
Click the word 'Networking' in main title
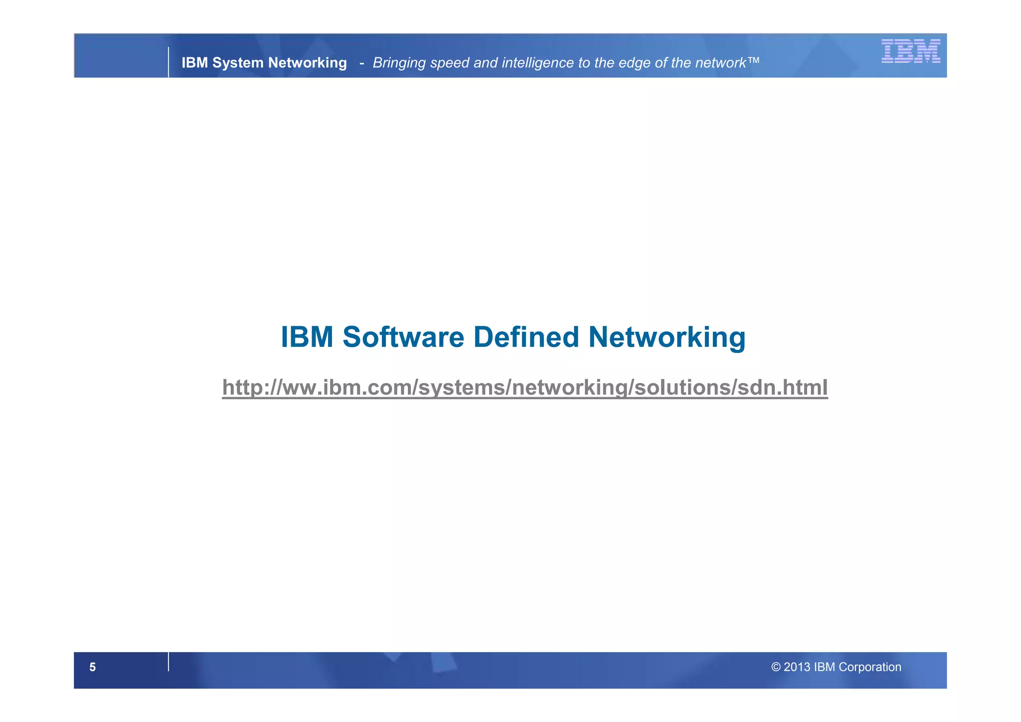[667, 337]
